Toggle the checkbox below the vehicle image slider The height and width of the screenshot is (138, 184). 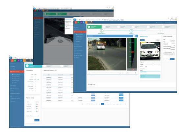pyautogui.click(x=146, y=67)
